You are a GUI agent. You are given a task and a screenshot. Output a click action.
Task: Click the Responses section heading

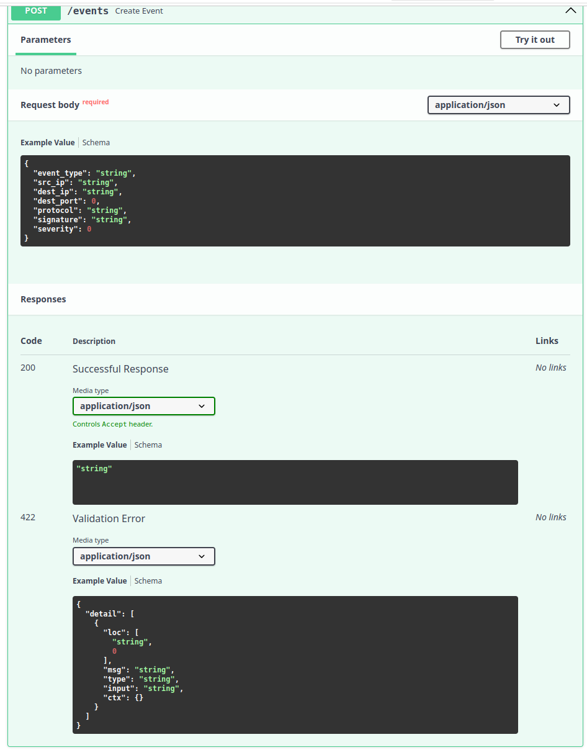click(43, 299)
